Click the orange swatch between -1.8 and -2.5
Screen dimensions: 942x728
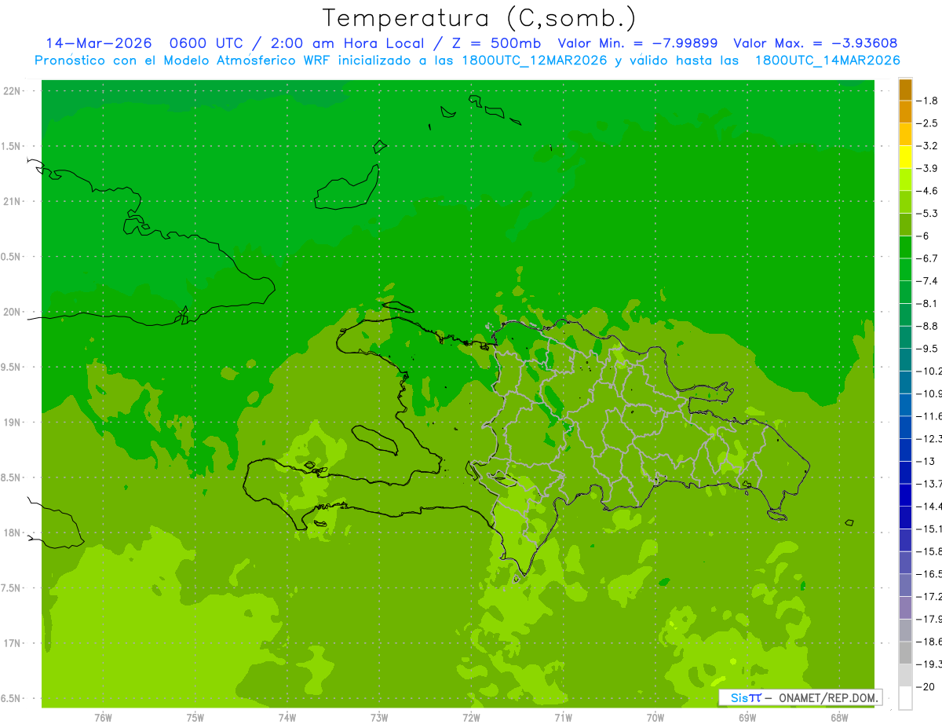coord(905,112)
